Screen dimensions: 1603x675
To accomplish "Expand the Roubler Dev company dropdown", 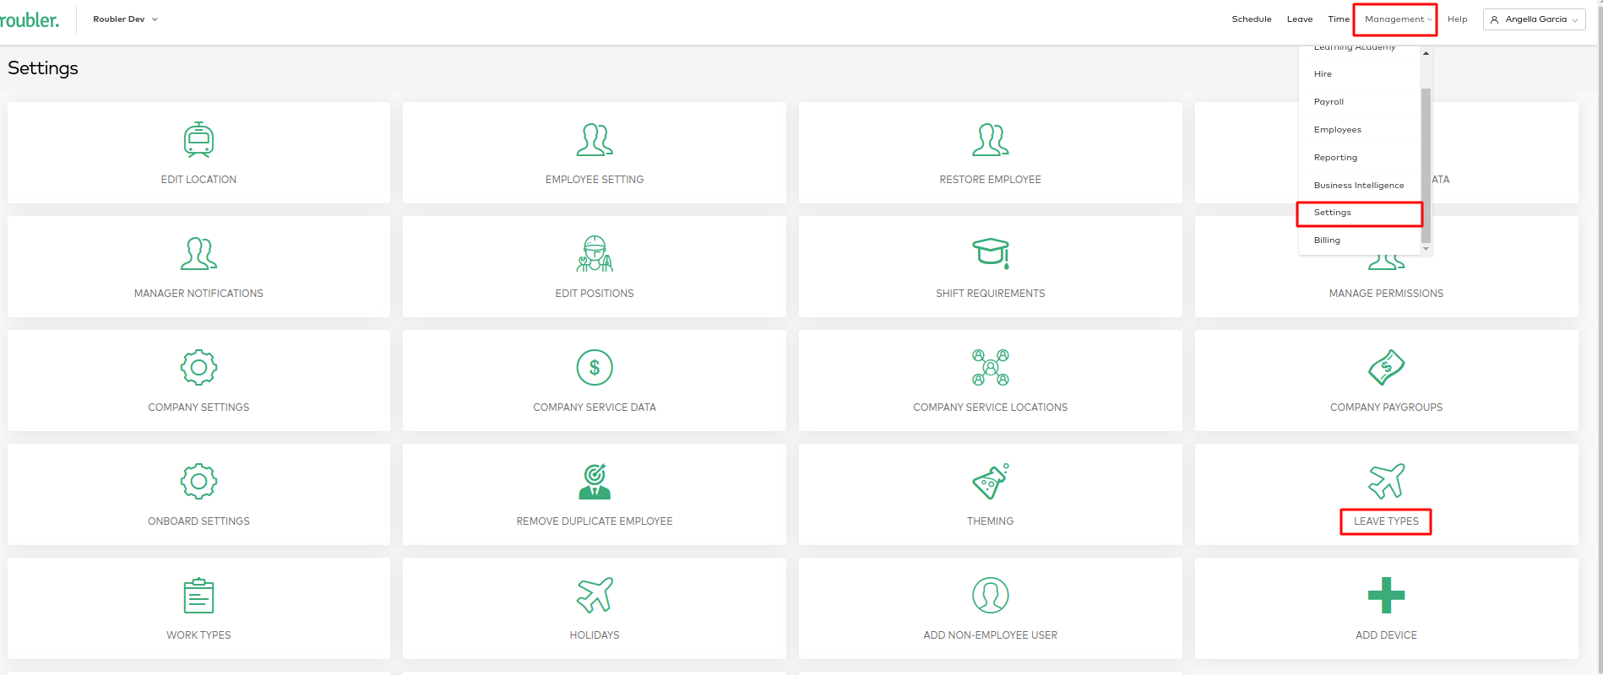I will (126, 19).
